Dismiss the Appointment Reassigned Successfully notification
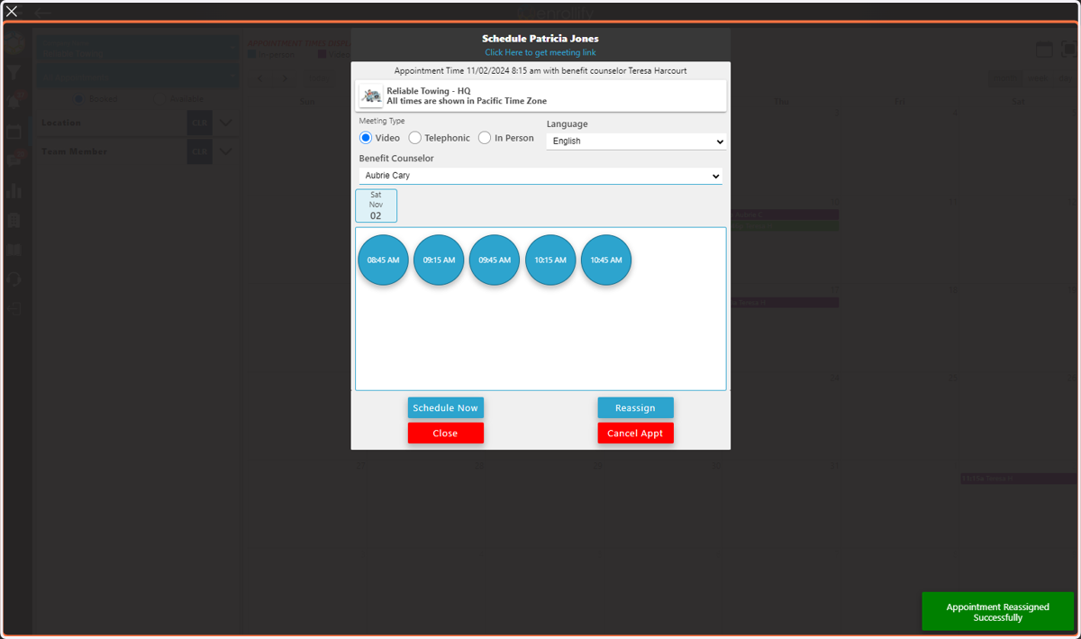 point(998,612)
